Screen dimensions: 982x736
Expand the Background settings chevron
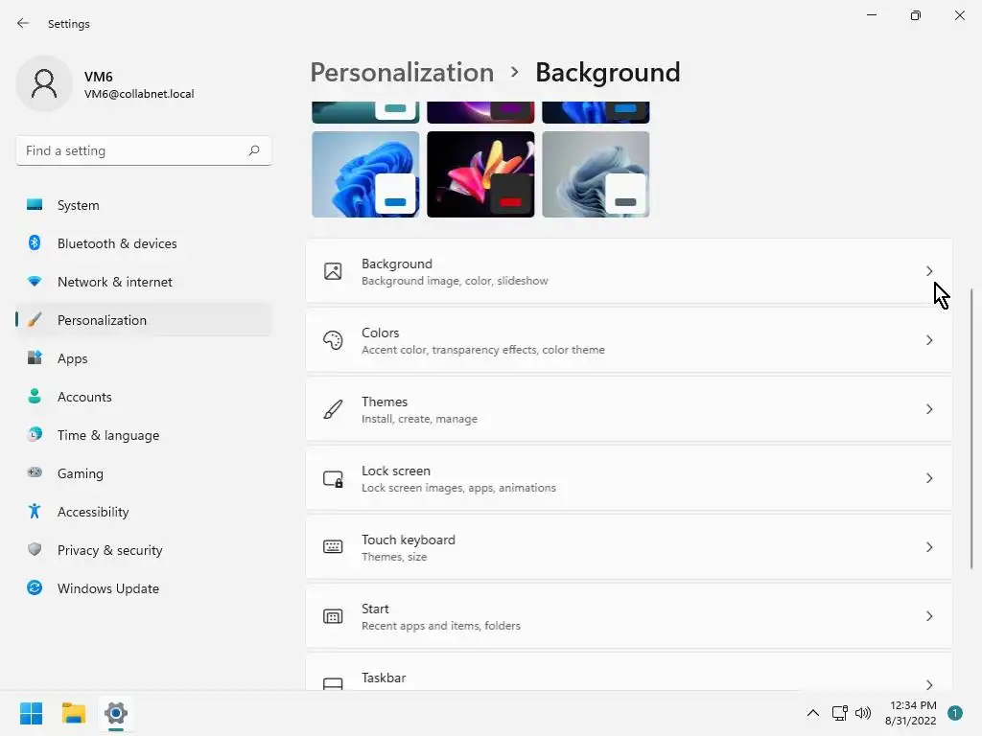(x=928, y=271)
